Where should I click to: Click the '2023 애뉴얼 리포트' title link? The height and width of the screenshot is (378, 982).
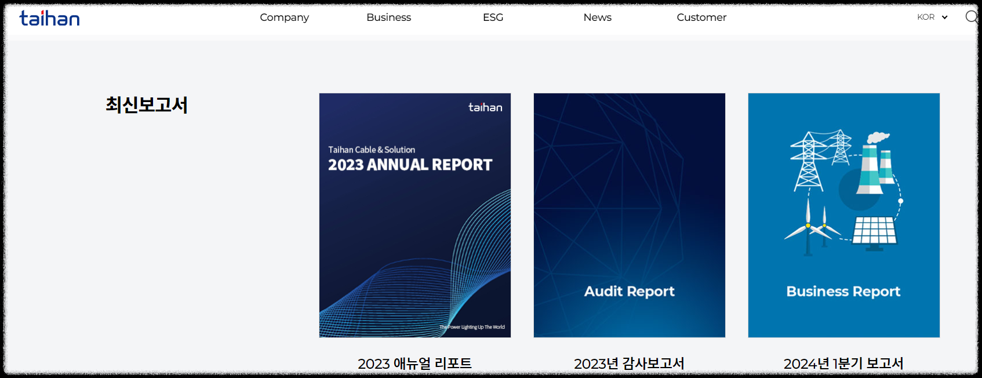coord(415,364)
